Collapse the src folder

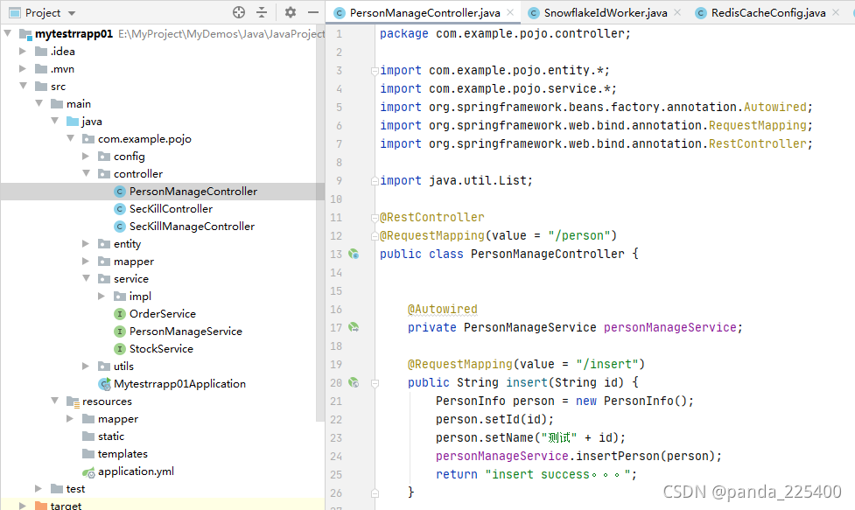pos(24,86)
